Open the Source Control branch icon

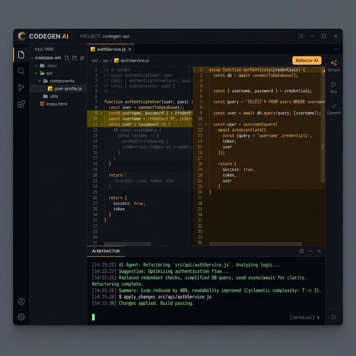tap(21, 87)
